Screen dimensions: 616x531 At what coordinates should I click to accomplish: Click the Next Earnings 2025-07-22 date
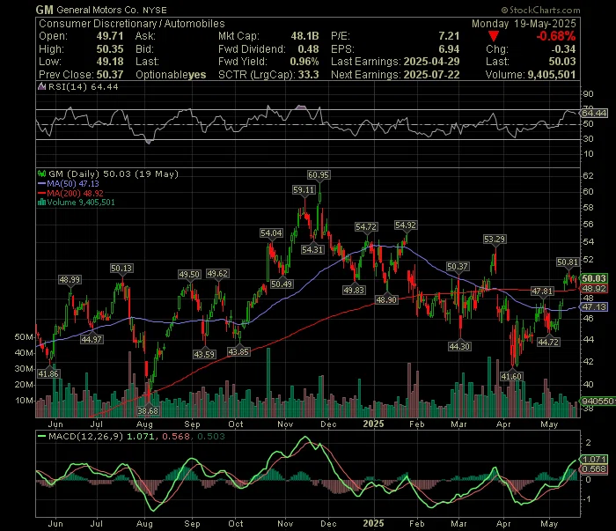[x=432, y=75]
